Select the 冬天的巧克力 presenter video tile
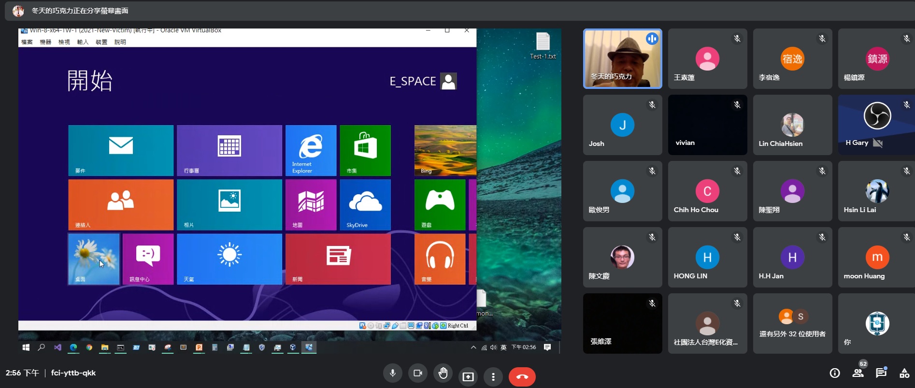The width and height of the screenshot is (915, 388). click(623, 58)
